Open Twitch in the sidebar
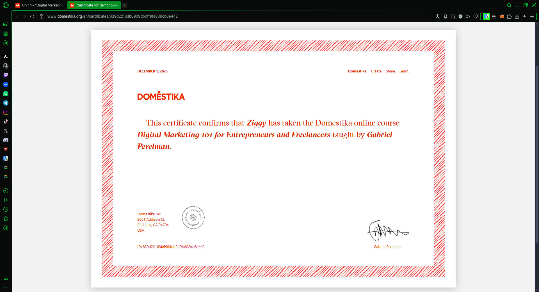Screen dimensions: 539x292 pyautogui.click(x=6, y=75)
